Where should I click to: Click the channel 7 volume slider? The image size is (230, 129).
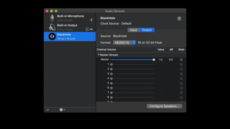coord(133,93)
